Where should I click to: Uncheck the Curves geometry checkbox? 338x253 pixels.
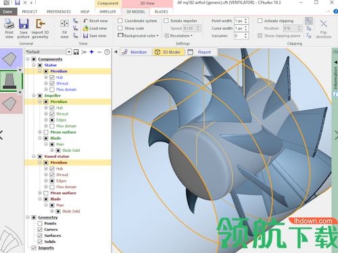point(40,229)
